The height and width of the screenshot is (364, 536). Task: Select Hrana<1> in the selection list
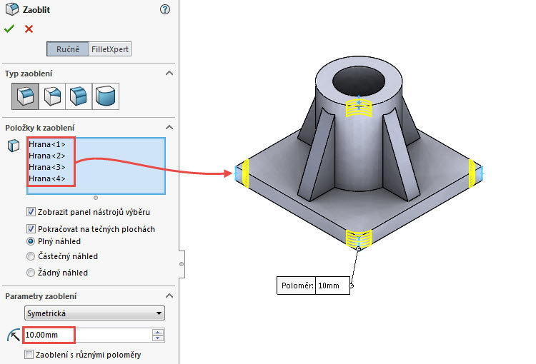47,144
